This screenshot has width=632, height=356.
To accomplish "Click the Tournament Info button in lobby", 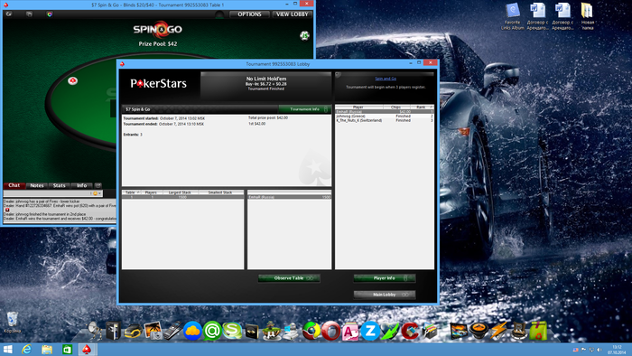I will (x=305, y=109).
